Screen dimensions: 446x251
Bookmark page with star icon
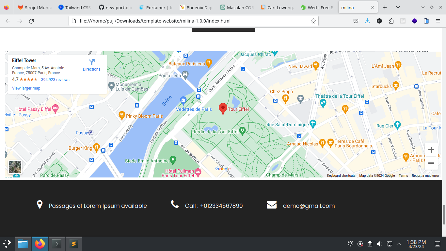pyautogui.click(x=313, y=21)
